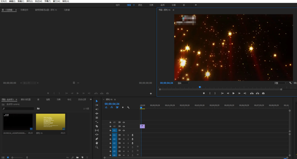297x159 pixels.
Task: Toggle insert sequences as nests button
Action: [x=106, y=107]
